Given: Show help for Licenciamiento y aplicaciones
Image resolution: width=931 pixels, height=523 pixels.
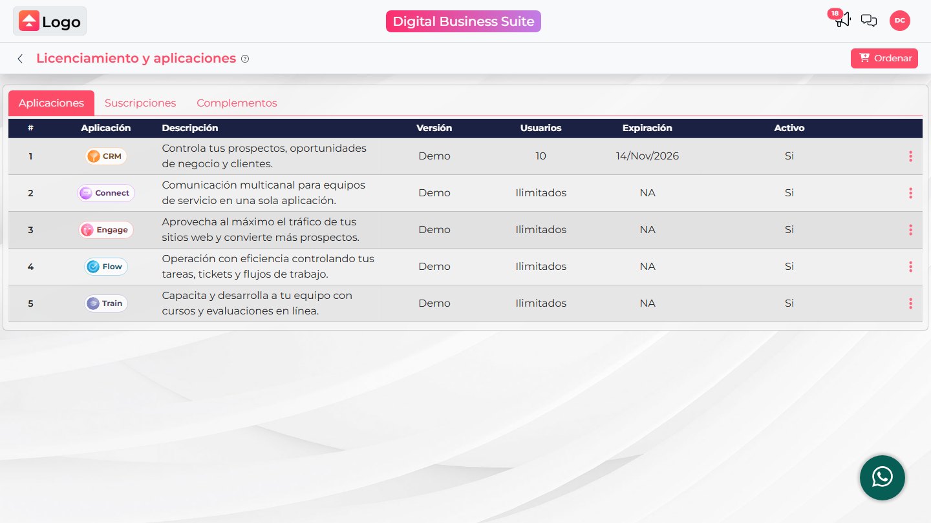Looking at the screenshot, I should point(245,59).
